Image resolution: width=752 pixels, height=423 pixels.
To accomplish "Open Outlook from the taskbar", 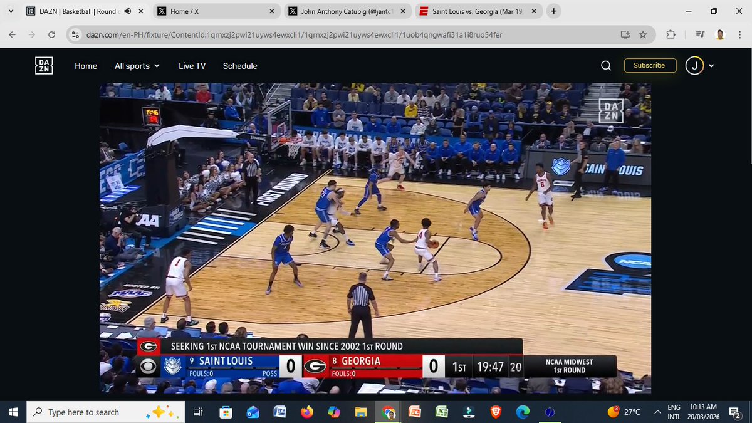I will [x=253, y=412].
